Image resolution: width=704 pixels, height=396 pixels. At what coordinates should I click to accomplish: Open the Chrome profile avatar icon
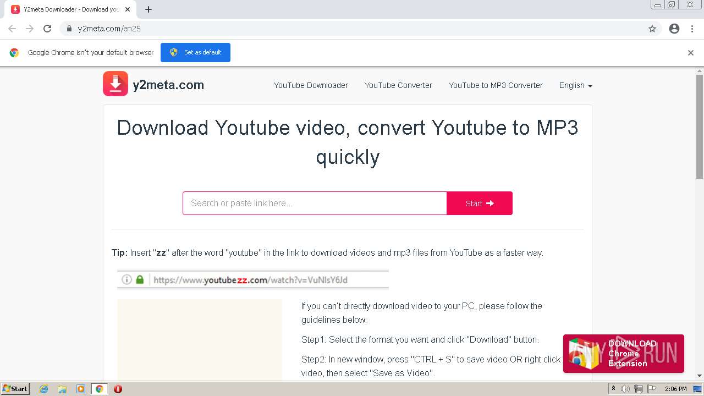click(x=674, y=29)
